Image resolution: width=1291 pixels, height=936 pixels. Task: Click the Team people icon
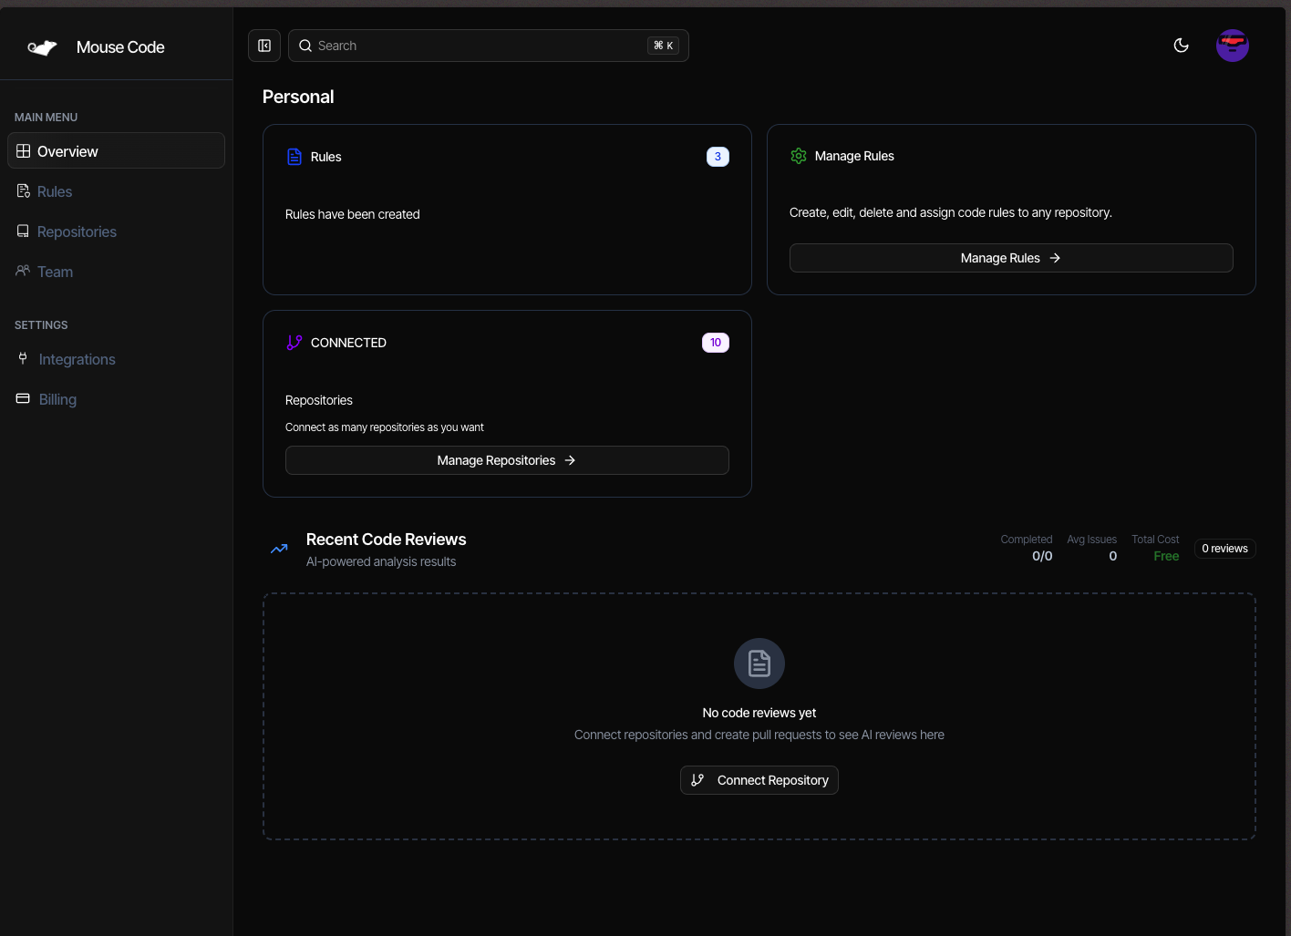pyautogui.click(x=23, y=271)
